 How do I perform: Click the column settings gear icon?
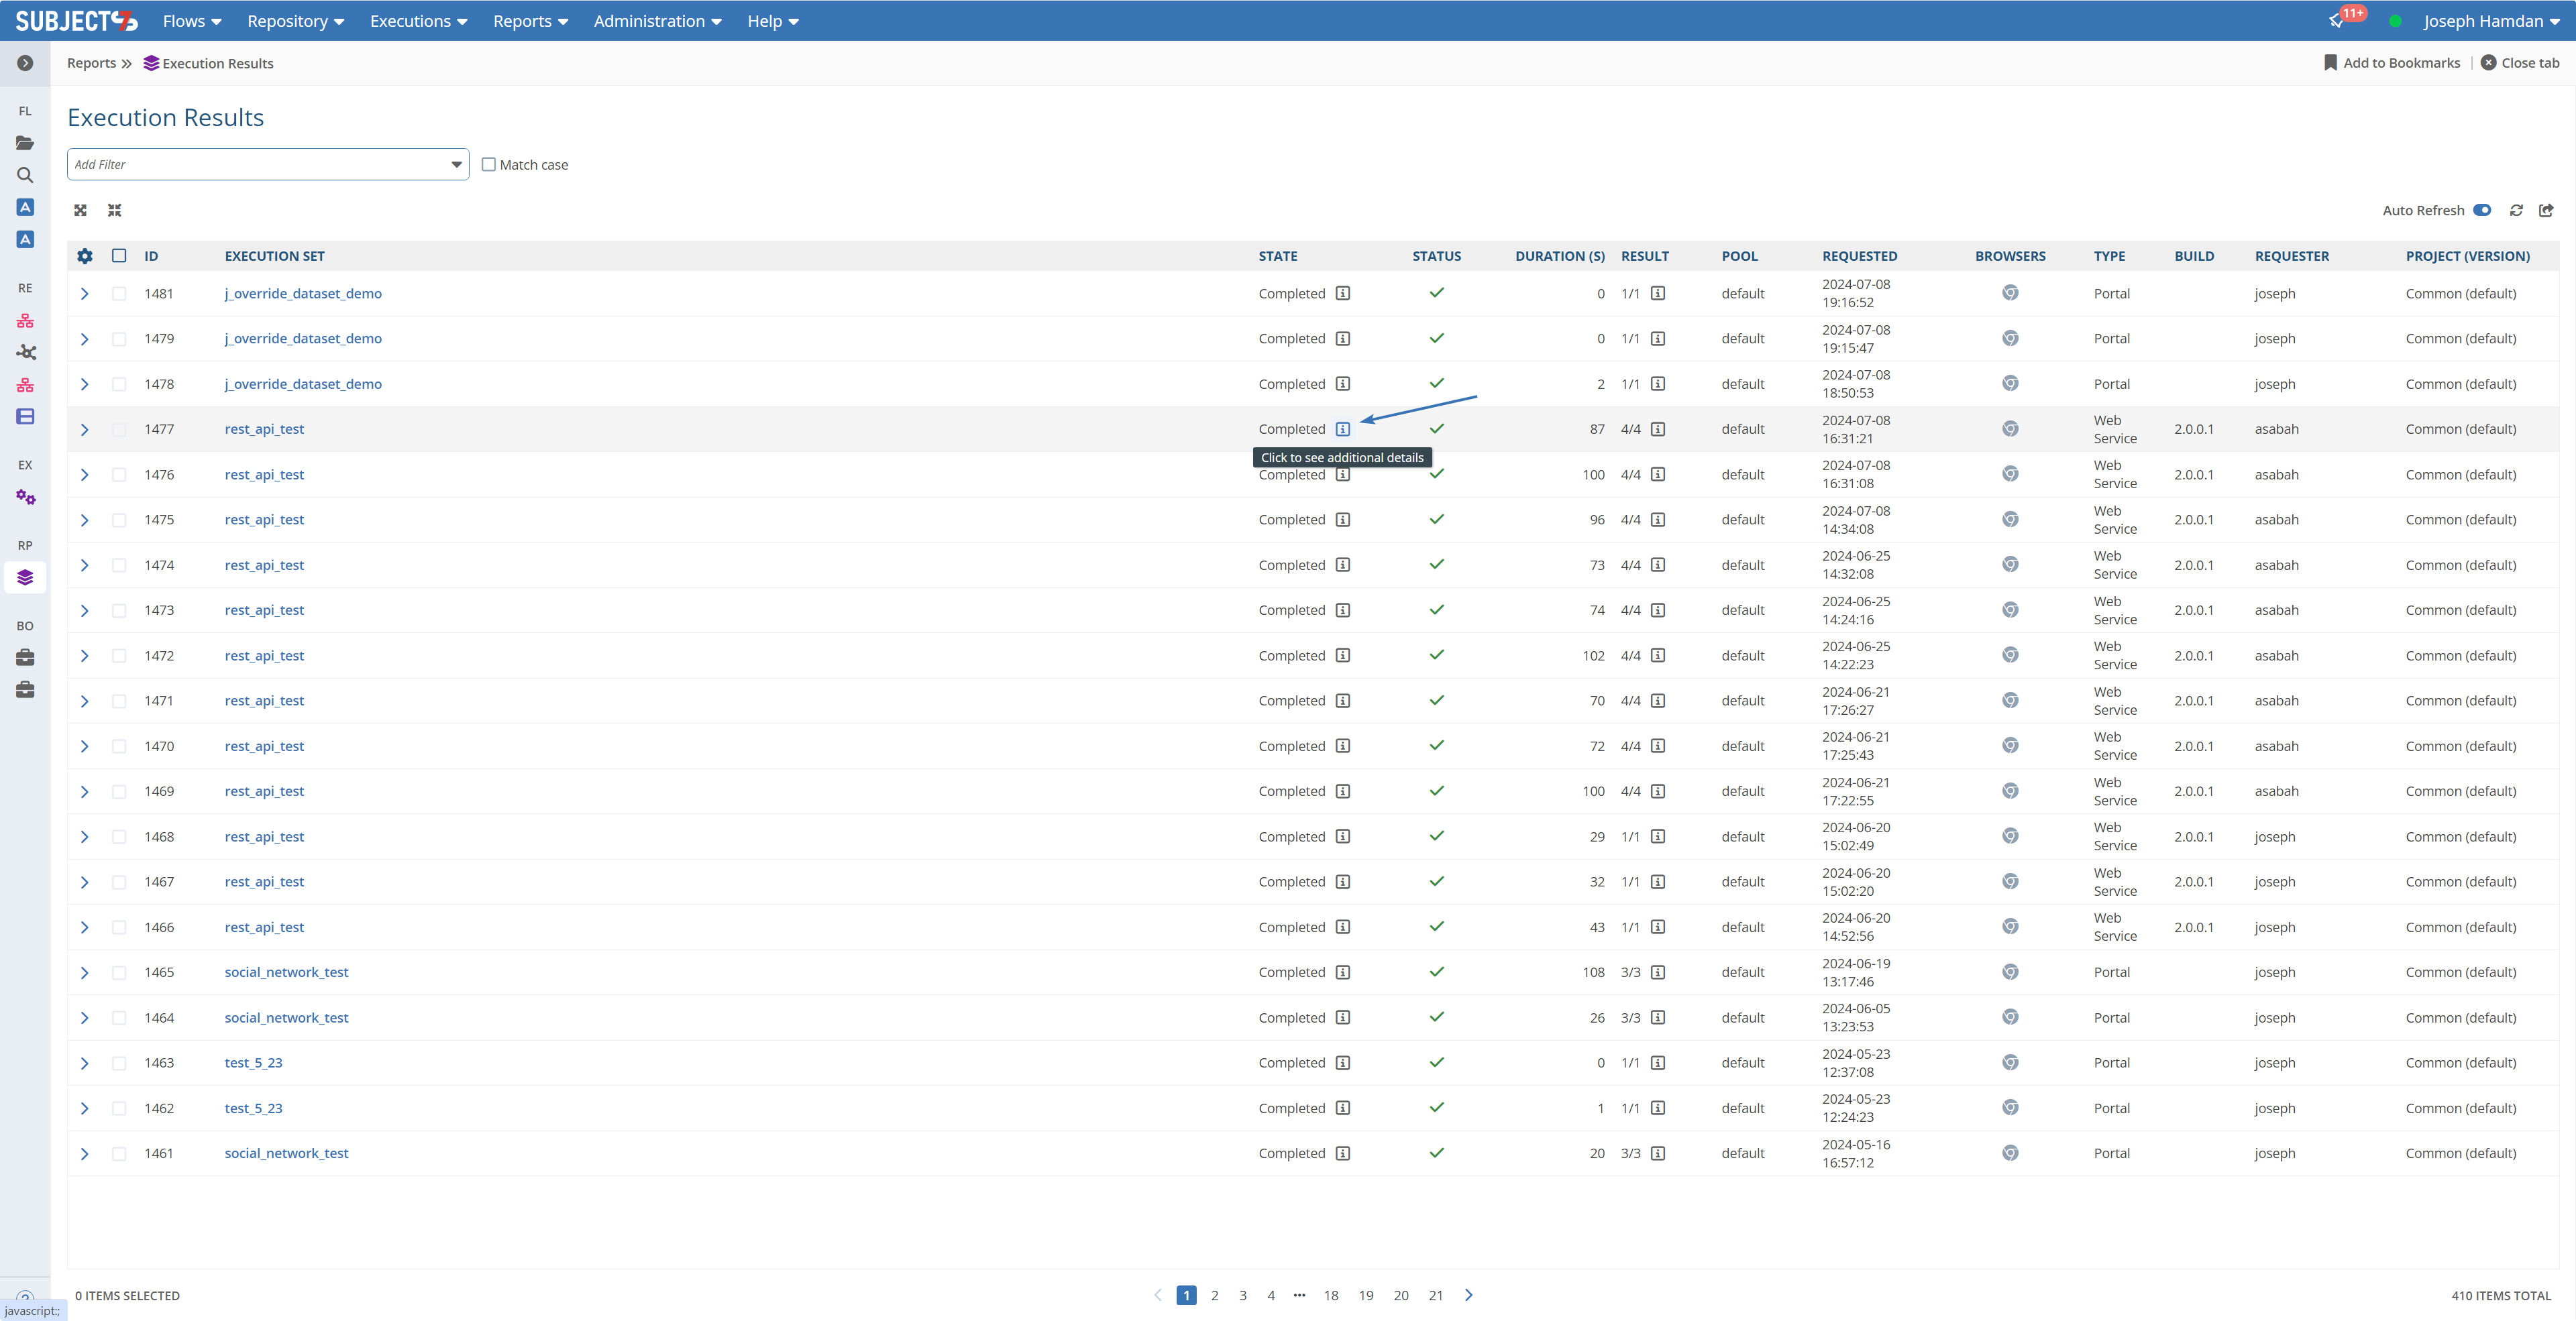coord(85,255)
